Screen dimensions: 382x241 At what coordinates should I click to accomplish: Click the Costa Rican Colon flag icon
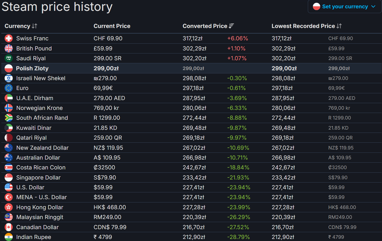[9, 167]
